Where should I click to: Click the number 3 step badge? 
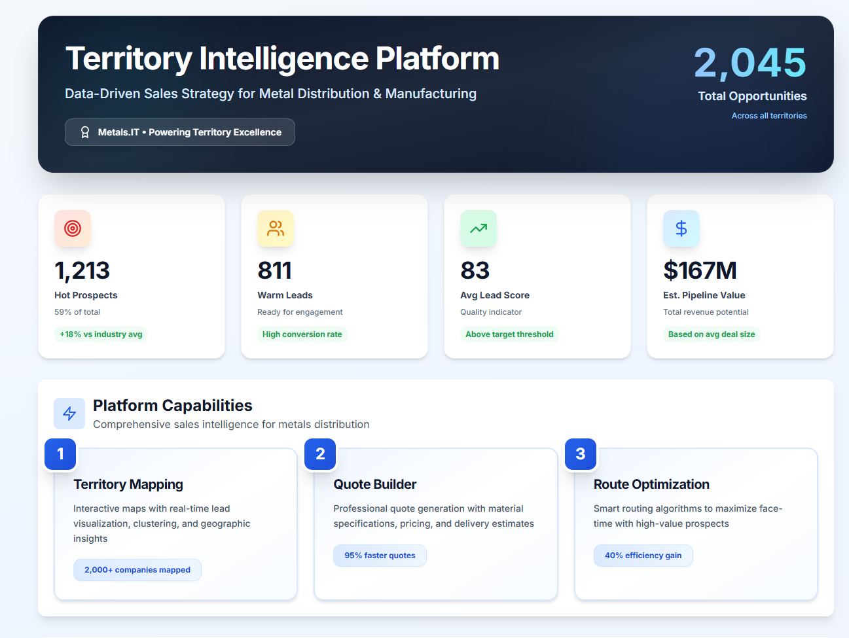pyautogui.click(x=581, y=454)
